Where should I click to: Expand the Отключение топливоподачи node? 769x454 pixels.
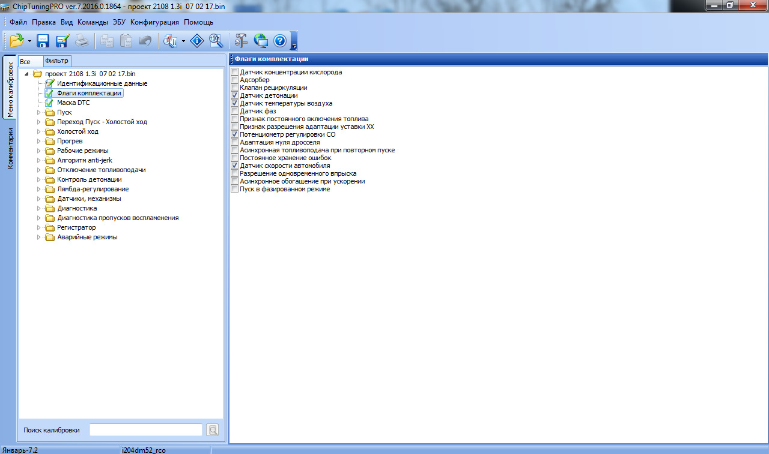point(38,170)
